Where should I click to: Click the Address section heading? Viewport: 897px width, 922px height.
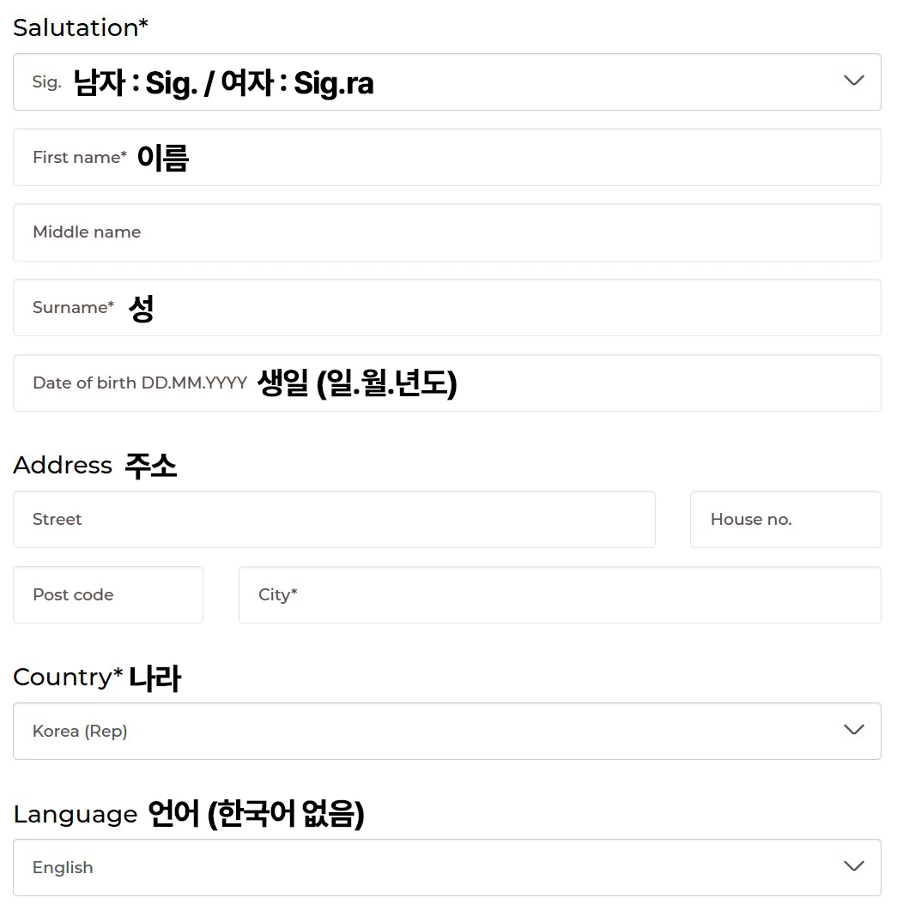(x=63, y=465)
